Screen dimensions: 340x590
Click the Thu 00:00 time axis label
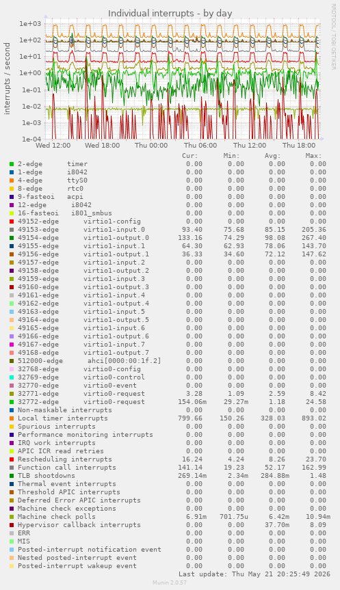[151, 145]
